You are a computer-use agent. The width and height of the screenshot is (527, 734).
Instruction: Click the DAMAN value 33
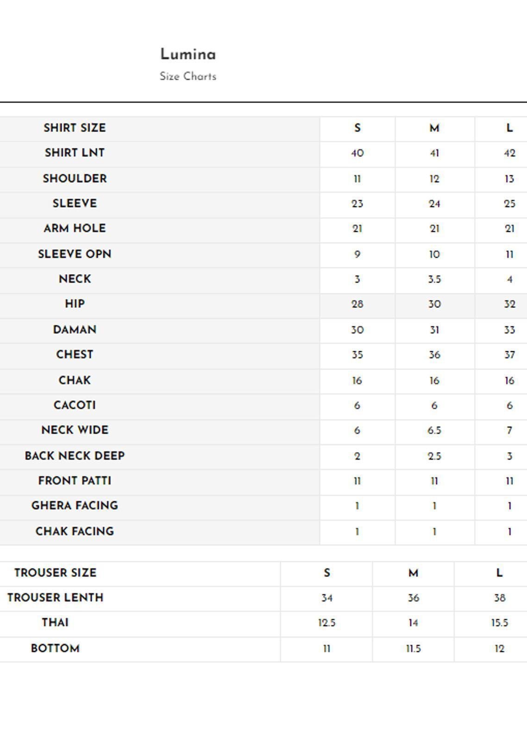coord(509,330)
